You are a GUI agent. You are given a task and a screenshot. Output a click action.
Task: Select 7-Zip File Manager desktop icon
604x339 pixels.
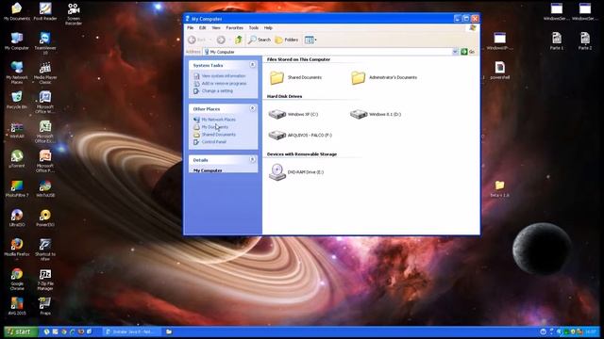pyautogui.click(x=45, y=279)
